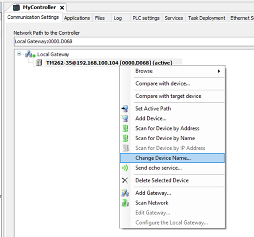Click the Network Path to the Controller field
Screen dimensions: 254x237
coord(134,42)
